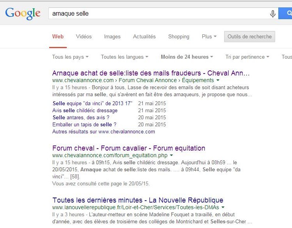Click 'Forum Cheval Annonce' breadcrumb text
This screenshot has height=228, width=292.
coord(148,81)
